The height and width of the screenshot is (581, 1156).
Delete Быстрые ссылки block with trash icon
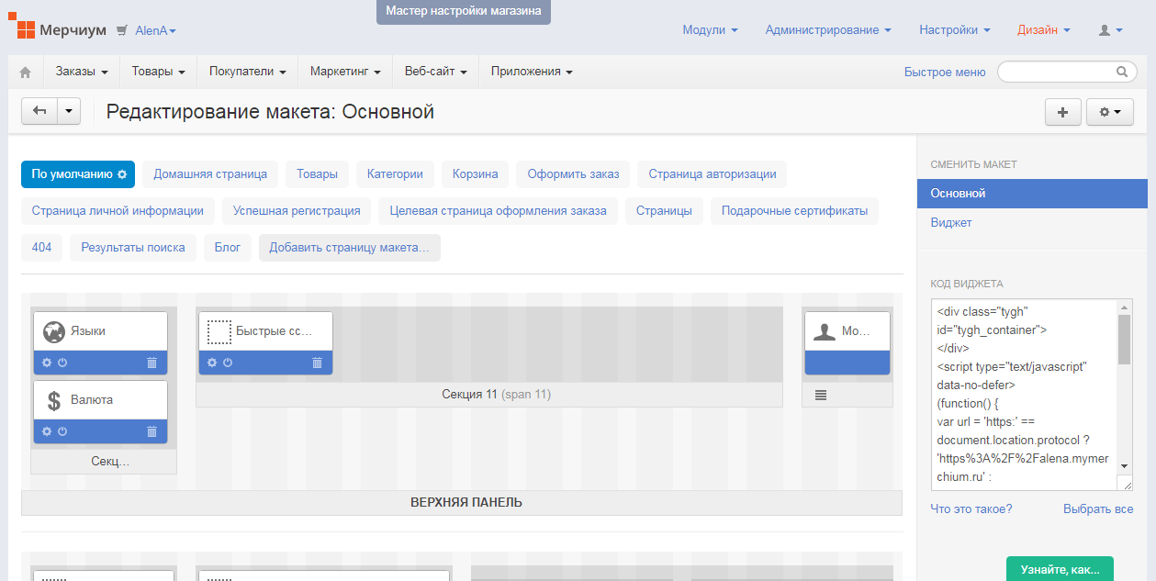pos(318,363)
